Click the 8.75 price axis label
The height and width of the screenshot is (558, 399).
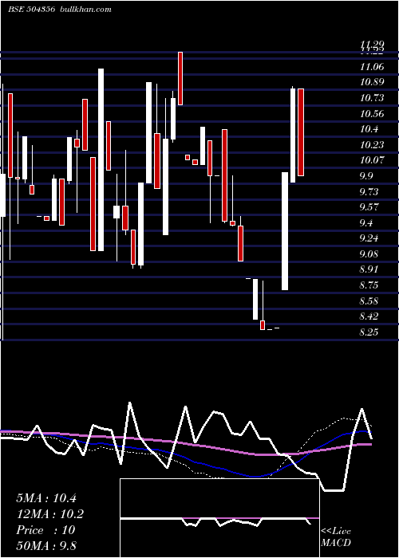point(369,285)
